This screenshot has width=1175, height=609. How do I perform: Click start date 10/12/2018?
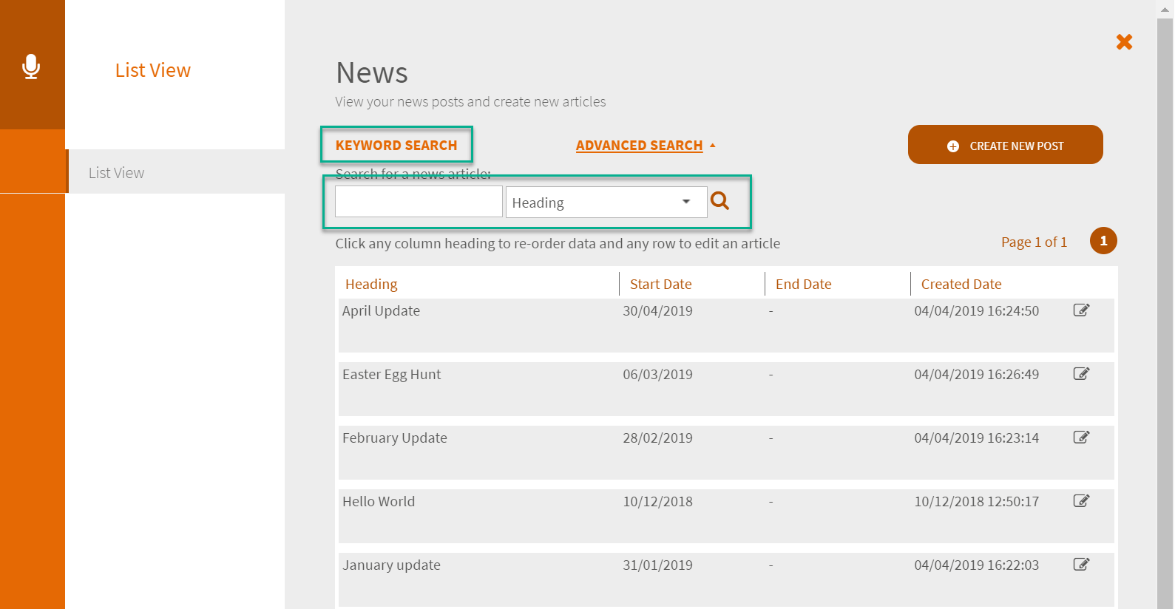click(657, 501)
